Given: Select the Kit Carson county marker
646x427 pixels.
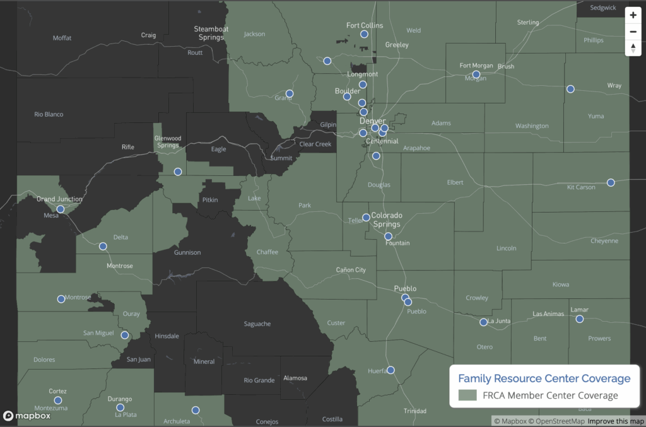Looking at the screenshot, I should [611, 182].
